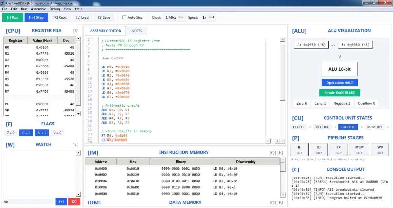Click the ALU operand B box
This screenshot has height=208, width=393.
coord(356,45)
